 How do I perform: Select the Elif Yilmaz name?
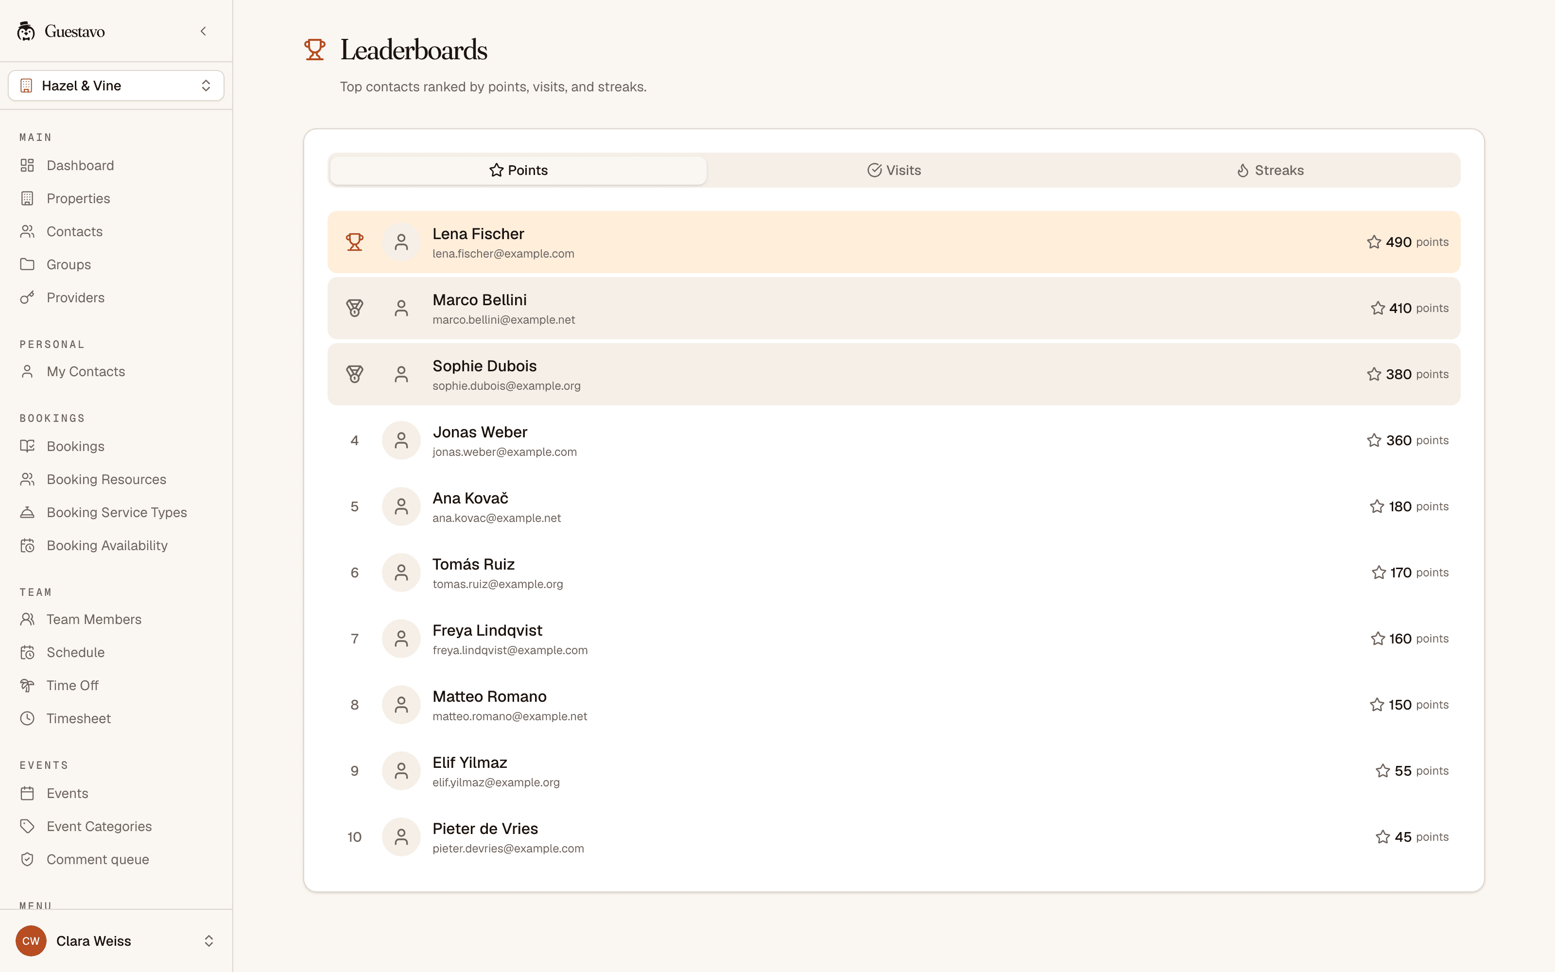pos(470,763)
